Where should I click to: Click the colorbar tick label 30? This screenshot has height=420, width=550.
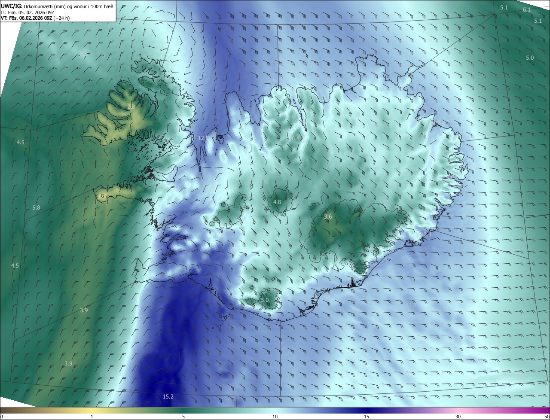[458, 417]
